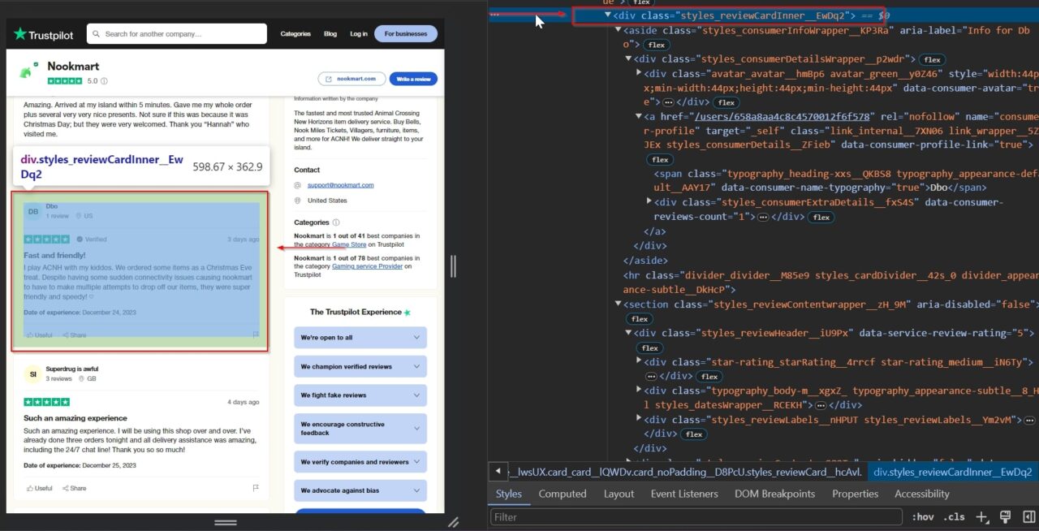The width and height of the screenshot is (1039, 531).
Task: Toggle the flex badge on styles_consumerDetailsWrapper div
Action: 932,59
